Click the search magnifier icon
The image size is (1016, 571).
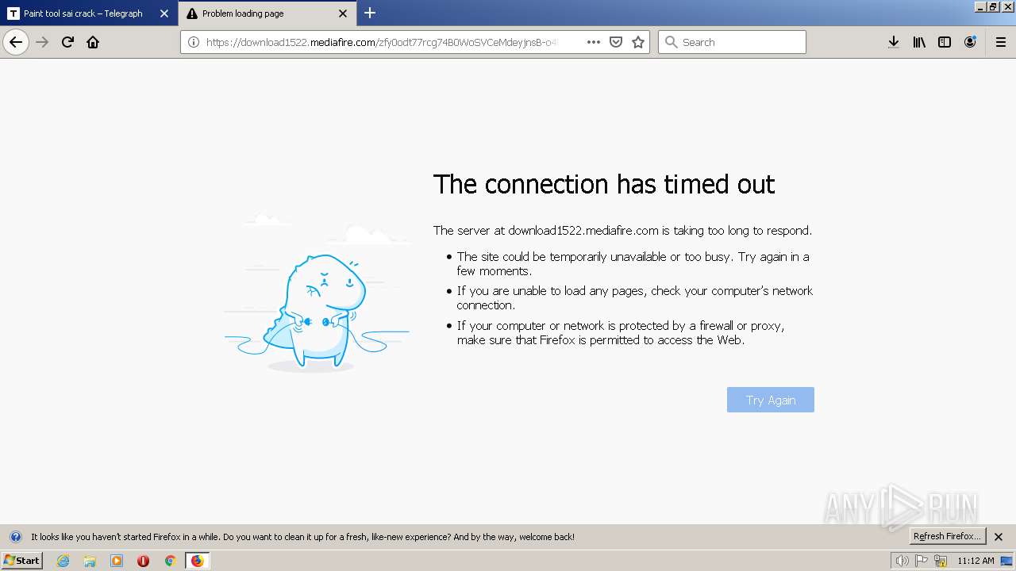(x=671, y=42)
